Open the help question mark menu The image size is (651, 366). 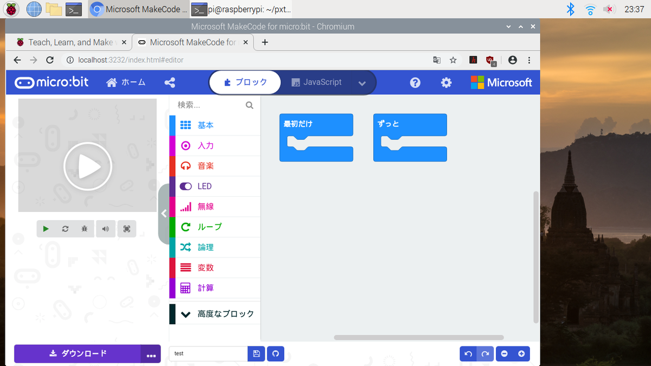pyautogui.click(x=415, y=82)
